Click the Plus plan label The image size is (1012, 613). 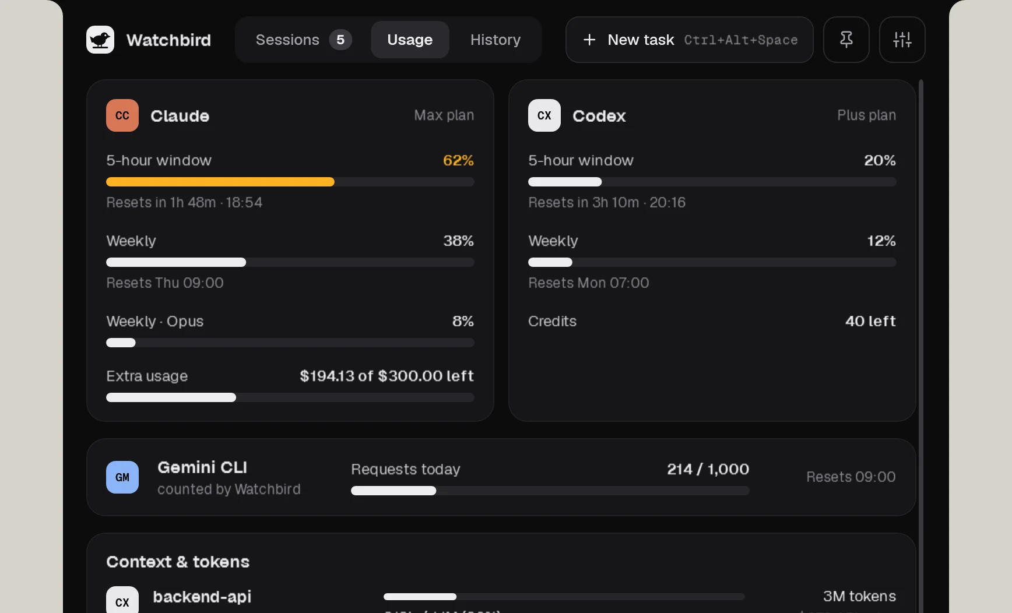click(867, 115)
